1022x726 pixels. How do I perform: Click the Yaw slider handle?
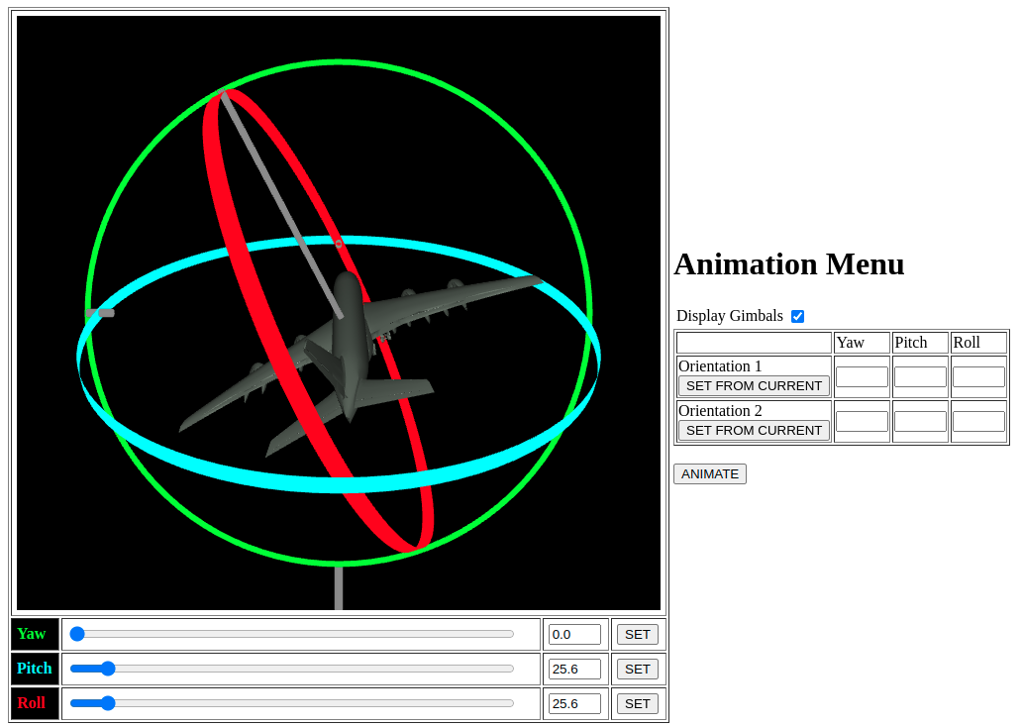pos(77,634)
